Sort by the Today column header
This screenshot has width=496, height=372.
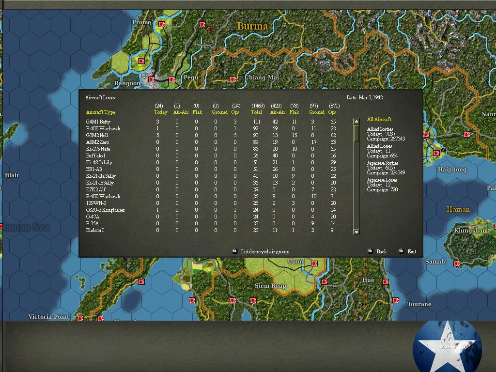pyautogui.click(x=160, y=112)
